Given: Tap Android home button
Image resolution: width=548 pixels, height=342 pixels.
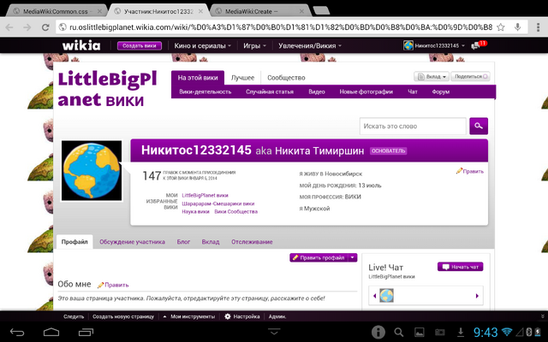Looking at the screenshot, I should [x=51, y=332].
